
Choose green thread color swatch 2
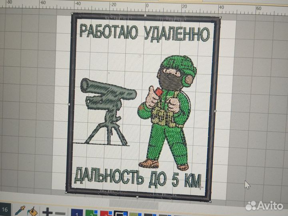pos(91,213)
